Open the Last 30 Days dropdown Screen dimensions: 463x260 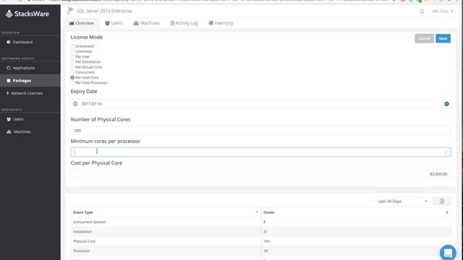403,201
